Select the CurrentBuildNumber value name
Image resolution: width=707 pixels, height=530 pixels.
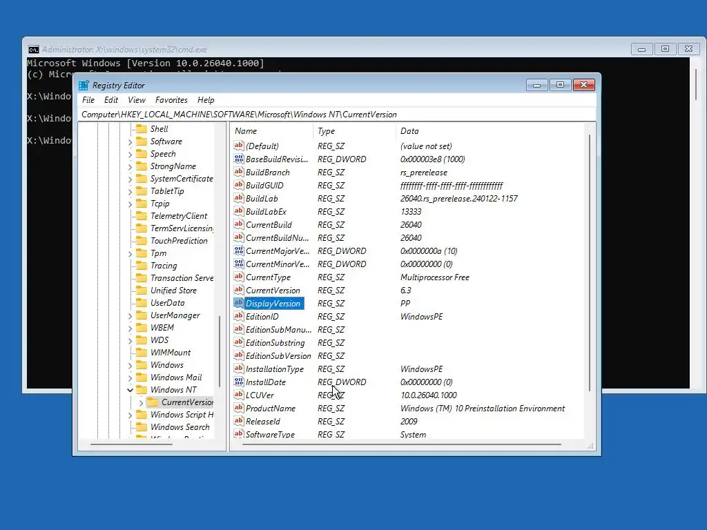coord(278,237)
